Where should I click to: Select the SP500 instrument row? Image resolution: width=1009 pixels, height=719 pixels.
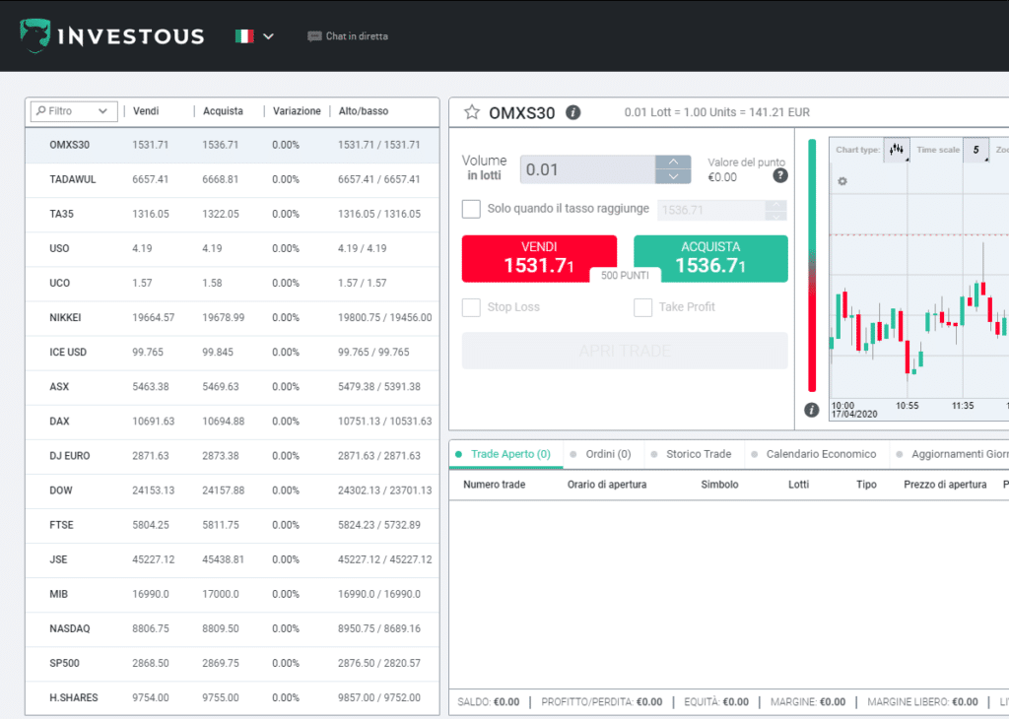(x=233, y=664)
